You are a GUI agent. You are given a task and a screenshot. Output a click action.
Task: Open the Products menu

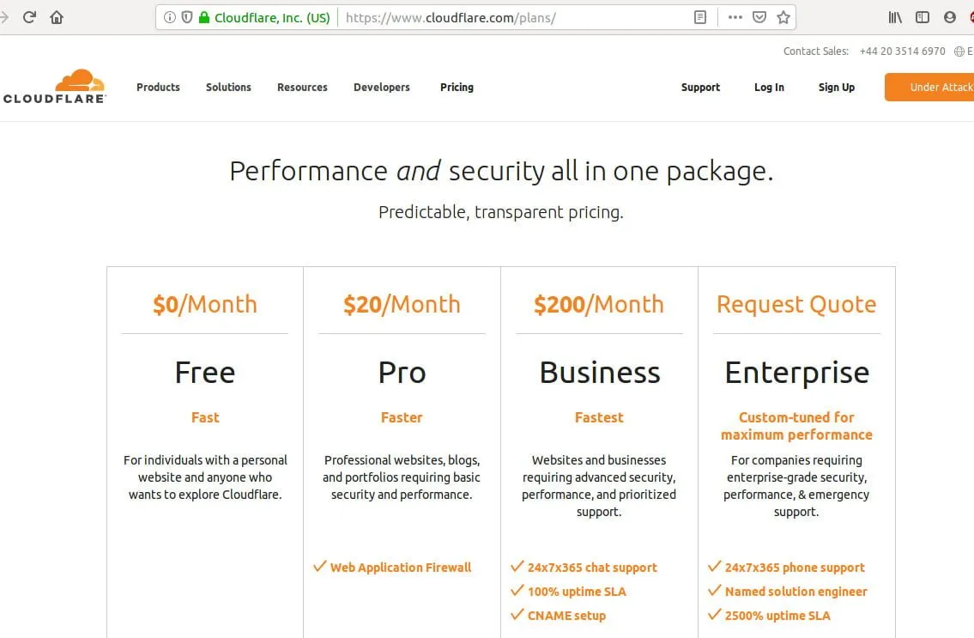coord(159,87)
